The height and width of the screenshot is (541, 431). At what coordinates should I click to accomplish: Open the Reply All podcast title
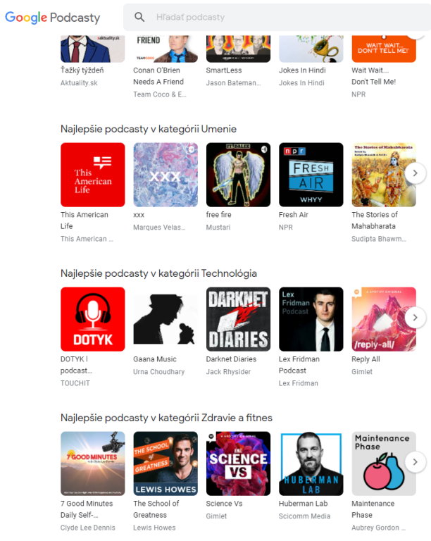point(366,359)
